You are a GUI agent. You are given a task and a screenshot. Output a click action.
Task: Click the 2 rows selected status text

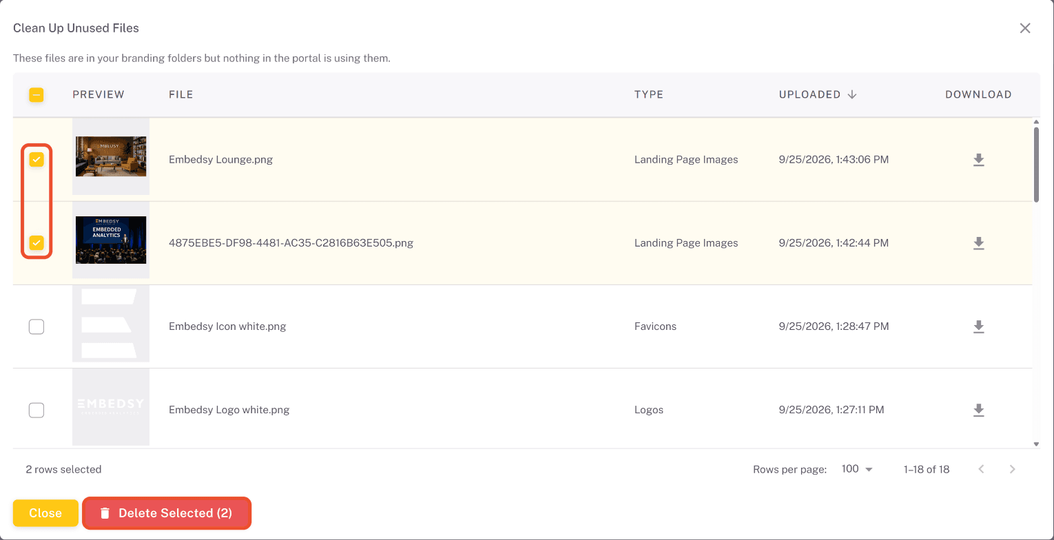click(63, 469)
